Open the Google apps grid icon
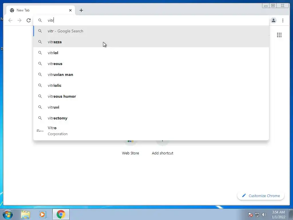Image resolution: width=293 pixels, height=220 pixels. (x=279, y=35)
